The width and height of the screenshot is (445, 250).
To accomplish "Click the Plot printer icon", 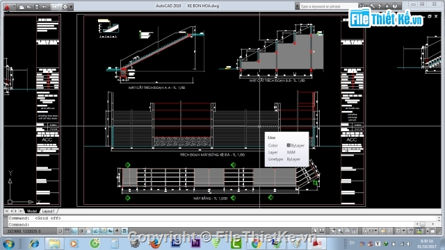I will tap(65, 7).
